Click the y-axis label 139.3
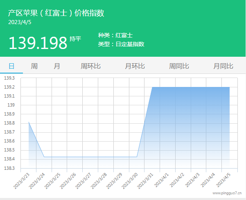Viewport: 246px width, 200px height. point(9,78)
